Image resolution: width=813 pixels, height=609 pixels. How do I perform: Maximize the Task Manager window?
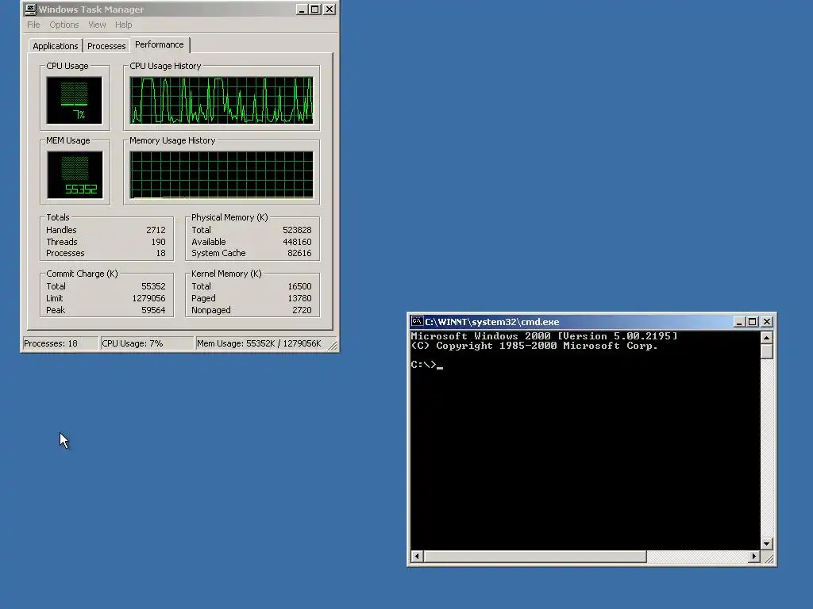click(314, 10)
